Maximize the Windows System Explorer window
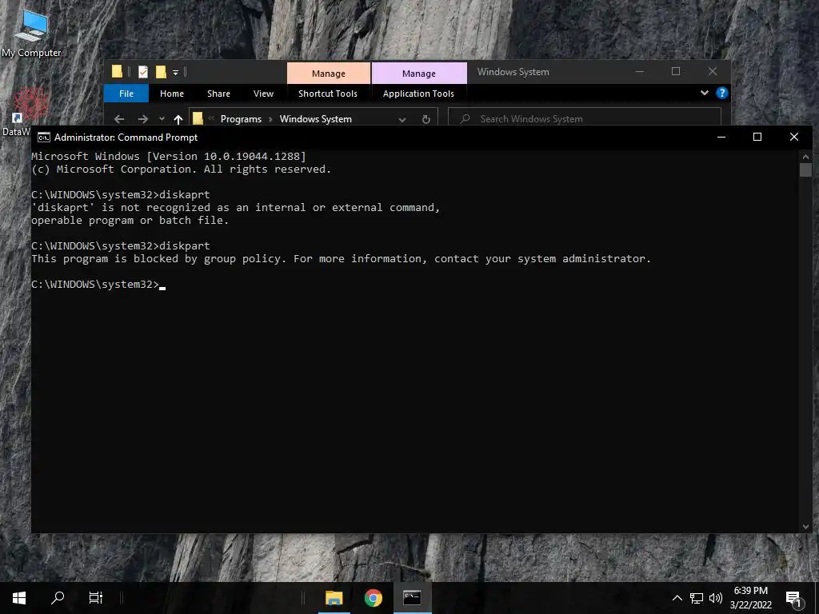This screenshot has width=819, height=614. [676, 71]
